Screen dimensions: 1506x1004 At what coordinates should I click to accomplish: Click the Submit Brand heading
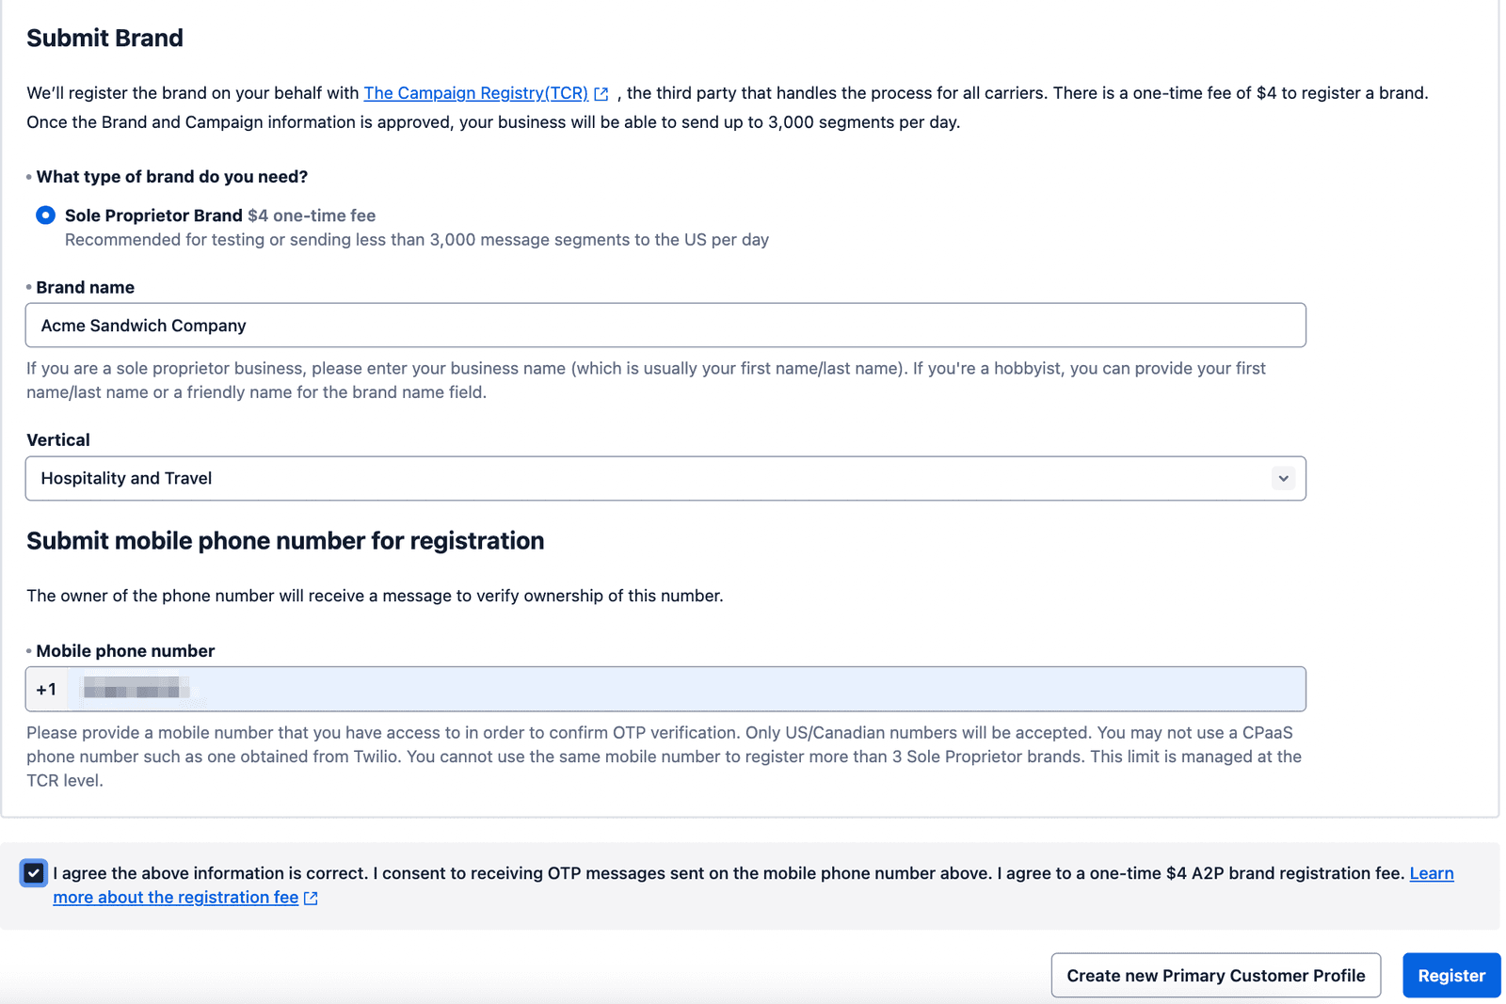tap(104, 38)
